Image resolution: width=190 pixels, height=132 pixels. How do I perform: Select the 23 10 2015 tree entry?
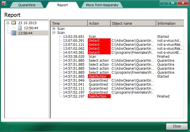coord(27,23)
